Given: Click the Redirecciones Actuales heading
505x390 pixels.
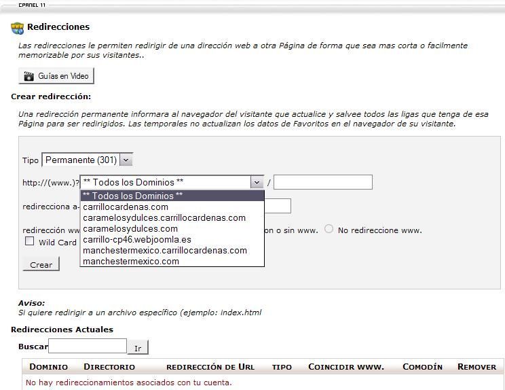Looking at the screenshot, I should click(x=62, y=330).
